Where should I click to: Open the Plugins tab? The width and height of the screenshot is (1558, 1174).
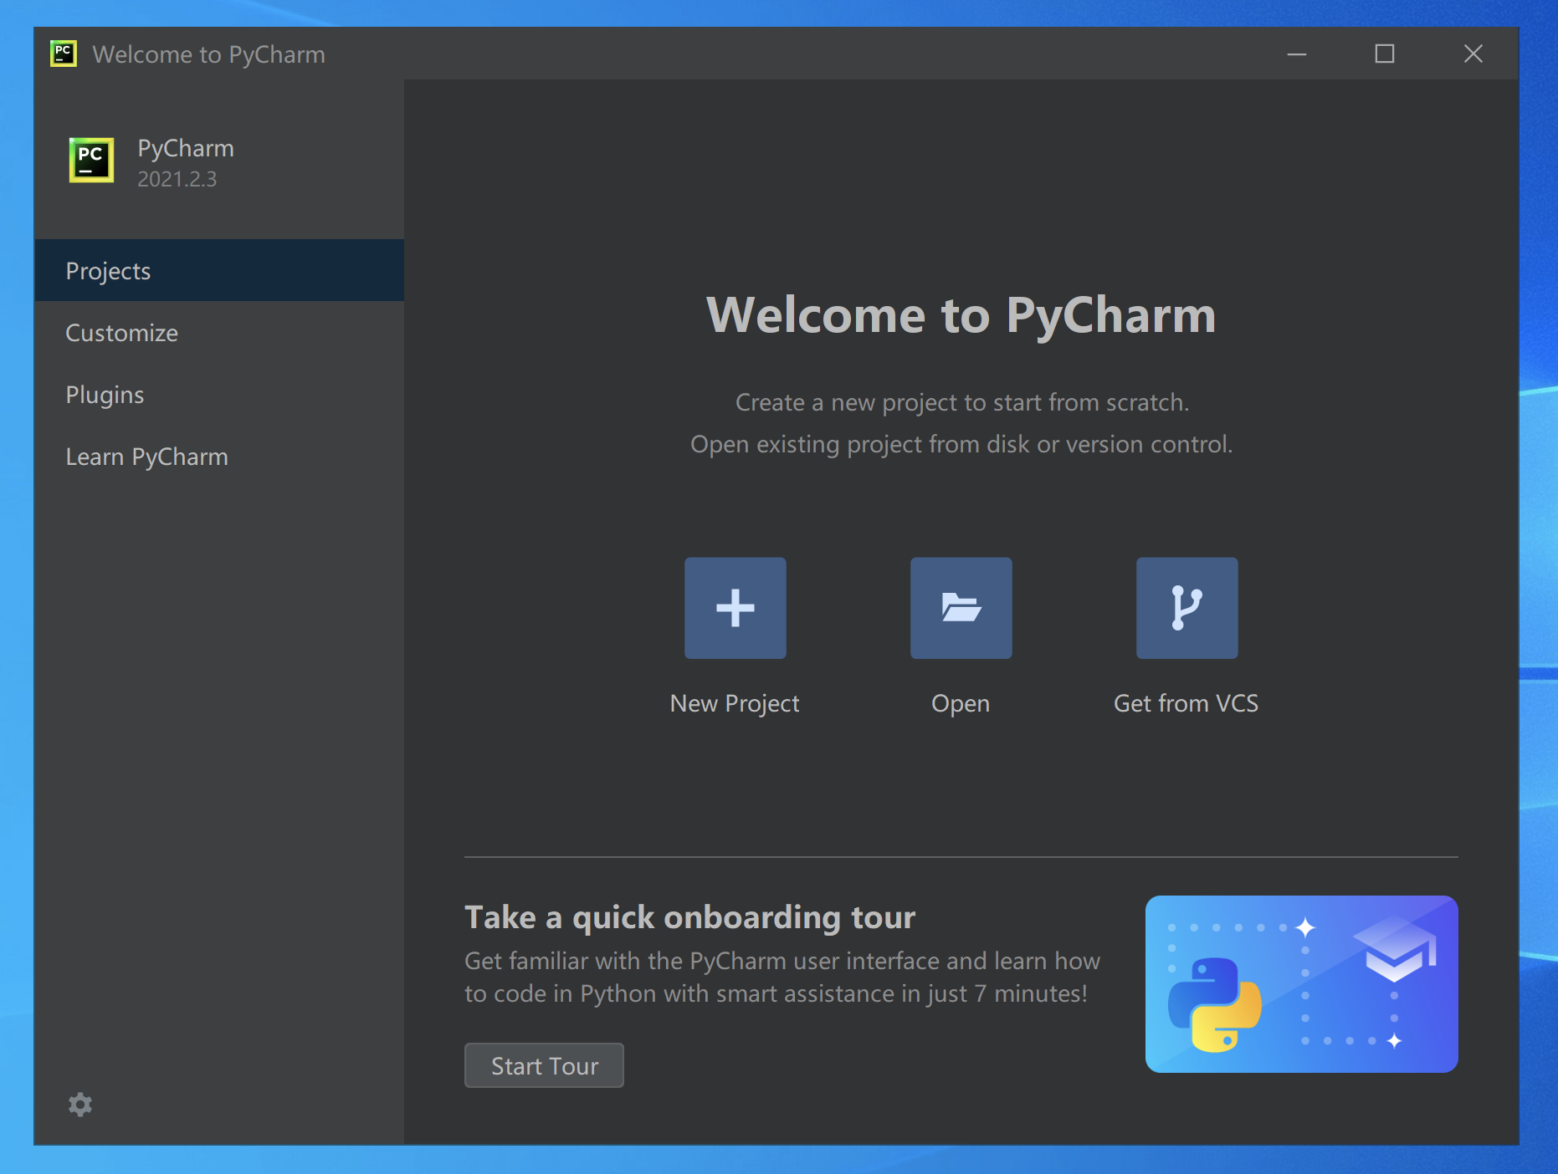(x=219, y=394)
